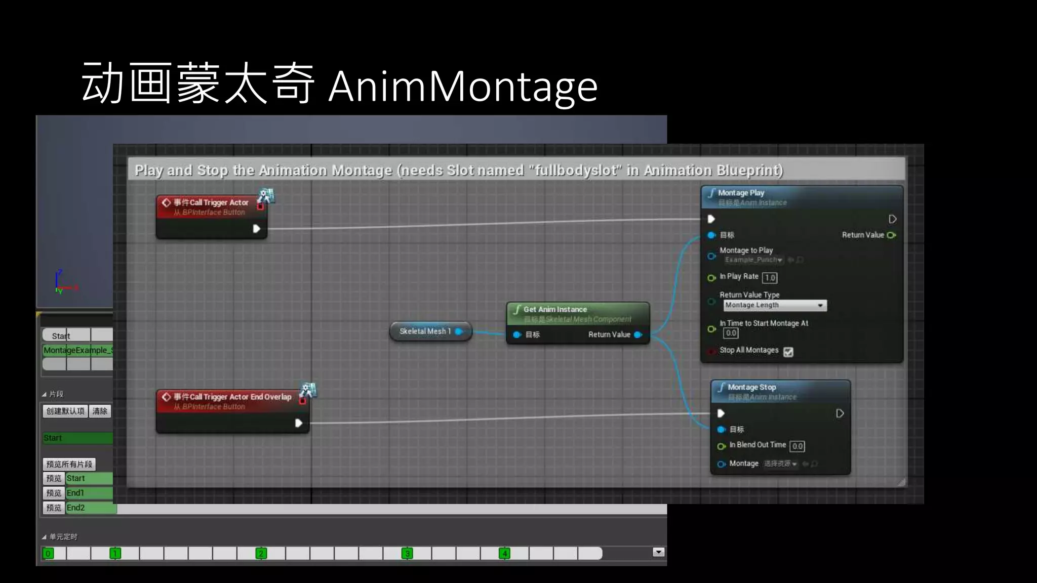This screenshot has height=583, width=1037.
Task: Click Return Value pin on Montage Play
Action: [x=892, y=235]
